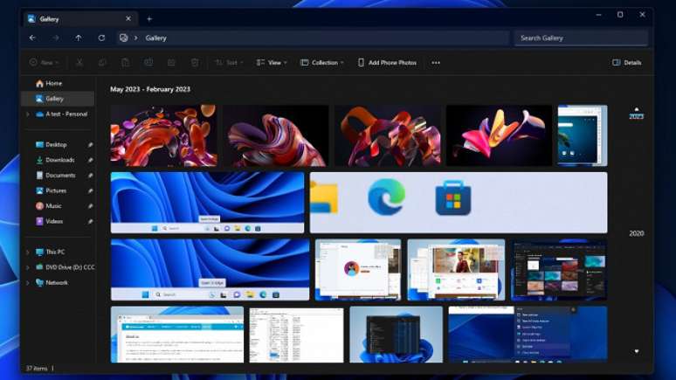Select the pink flower wallpaper thumbnail
The height and width of the screenshot is (380, 676).
499,135
